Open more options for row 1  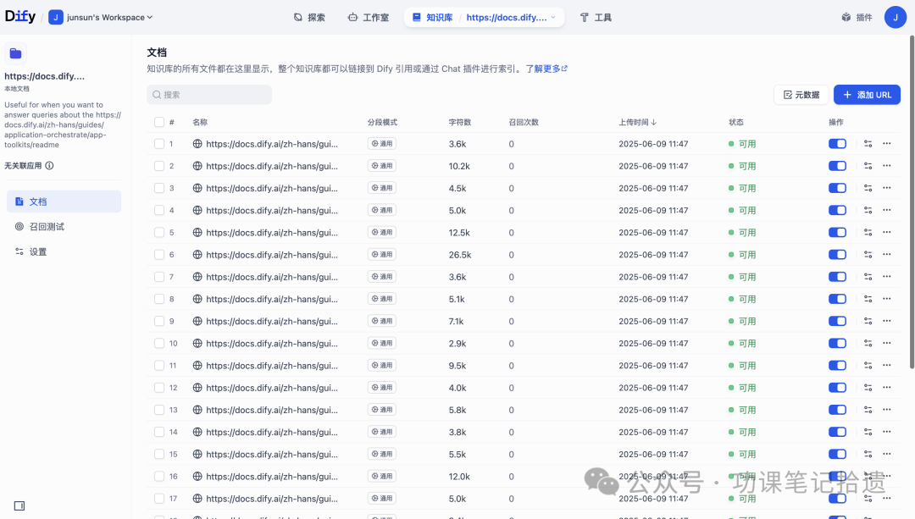point(886,143)
